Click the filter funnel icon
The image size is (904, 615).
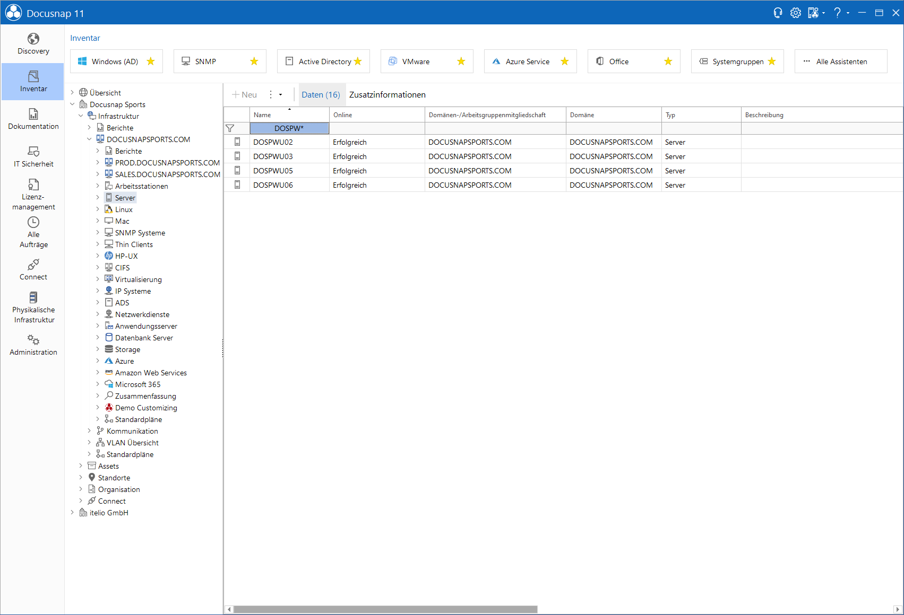point(230,128)
